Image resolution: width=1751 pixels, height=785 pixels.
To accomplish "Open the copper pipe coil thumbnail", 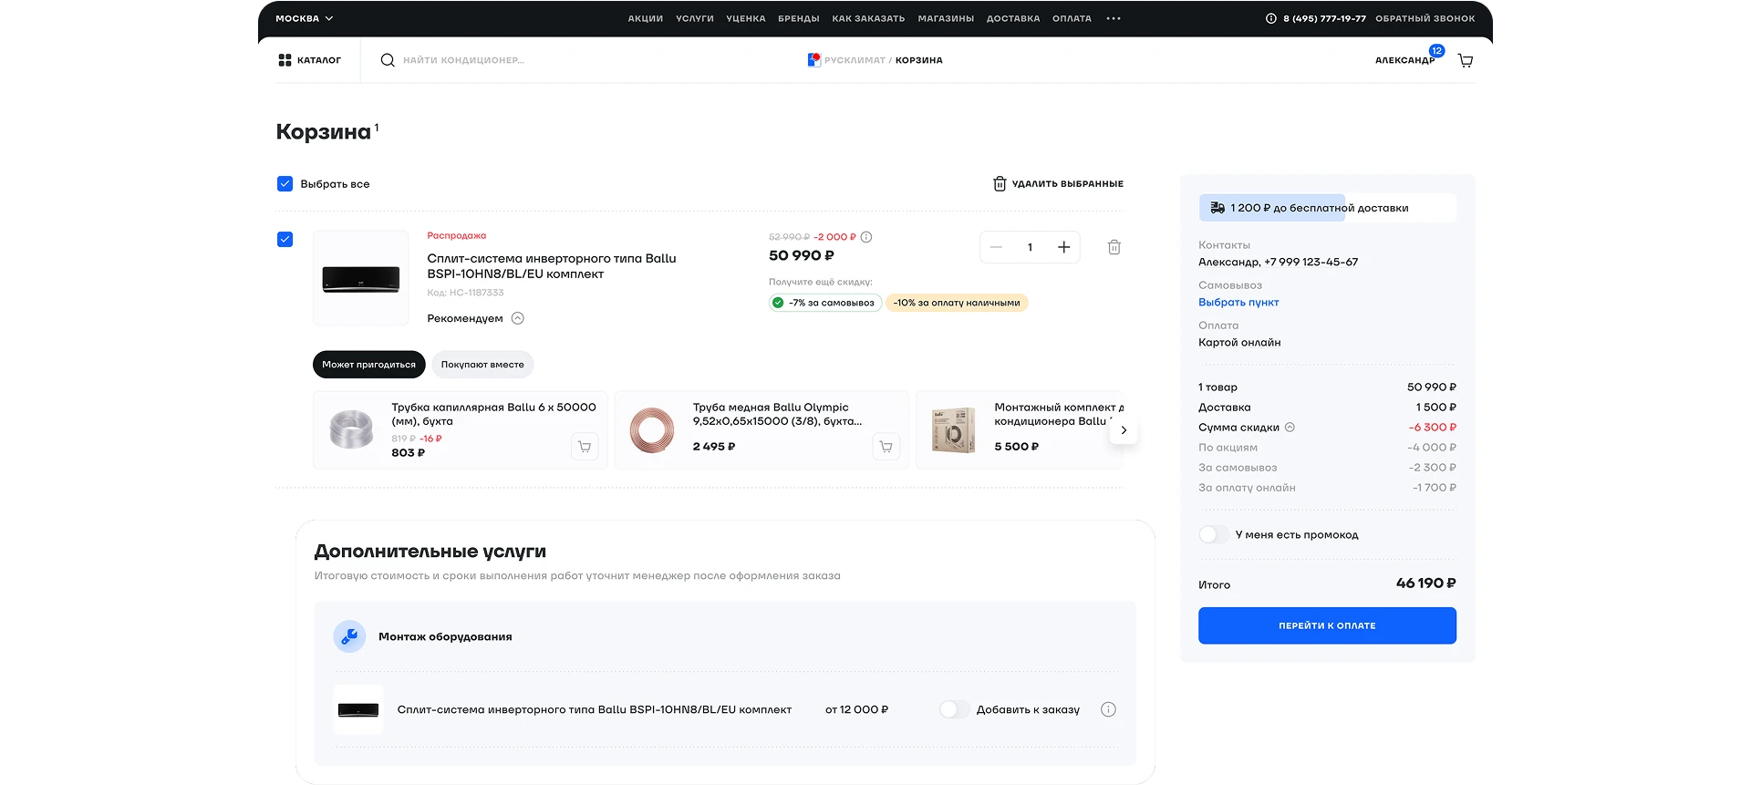I will point(652,430).
